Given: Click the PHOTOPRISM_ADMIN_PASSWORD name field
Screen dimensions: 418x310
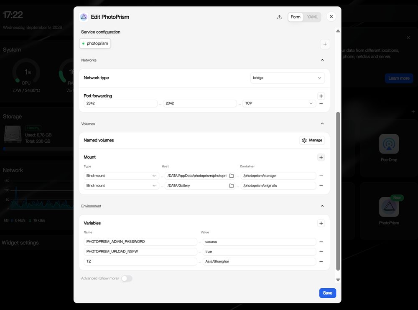Looking at the screenshot, I should tap(140, 242).
